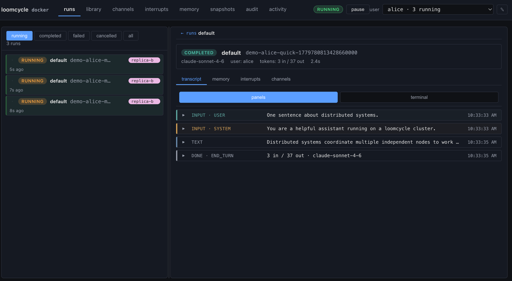Click replica-b tag on the 8s ago run
This screenshot has width=512, height=281.
pyautogui.click(x=144, y=101)
